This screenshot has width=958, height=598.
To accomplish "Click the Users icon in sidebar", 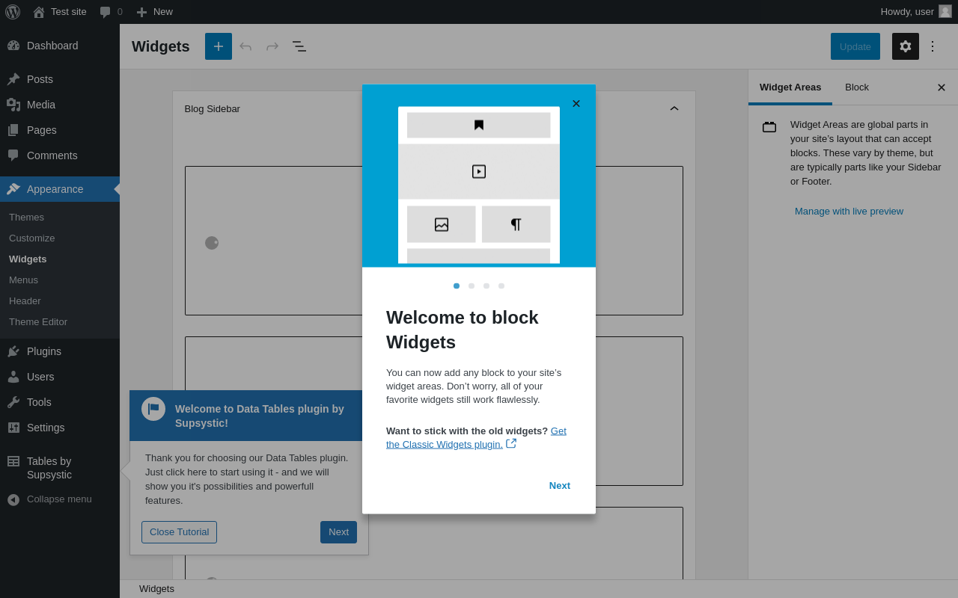I will [13, 377].
